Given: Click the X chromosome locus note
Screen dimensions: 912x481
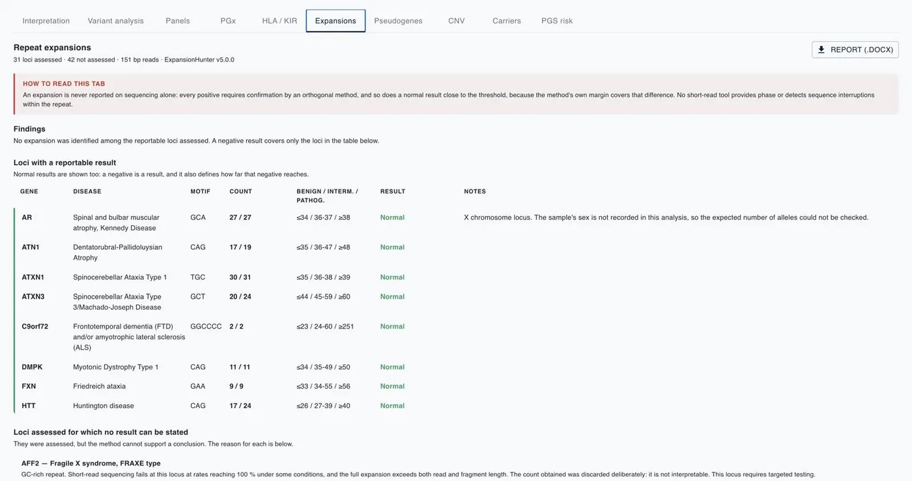Looking at the screenshot, I should [x=666, y=217].
